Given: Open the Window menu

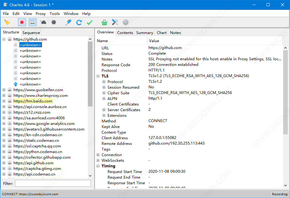Looking at the screenshot, I should [71, 14].
